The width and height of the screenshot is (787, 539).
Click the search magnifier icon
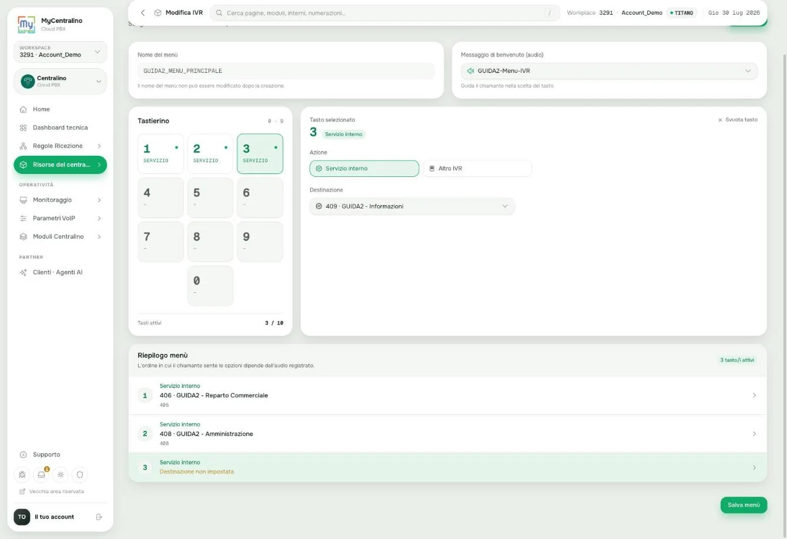(x=219, y=12)
